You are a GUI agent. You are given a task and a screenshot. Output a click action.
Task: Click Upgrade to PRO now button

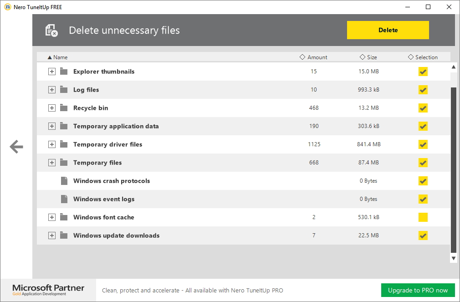coord(418,290)
